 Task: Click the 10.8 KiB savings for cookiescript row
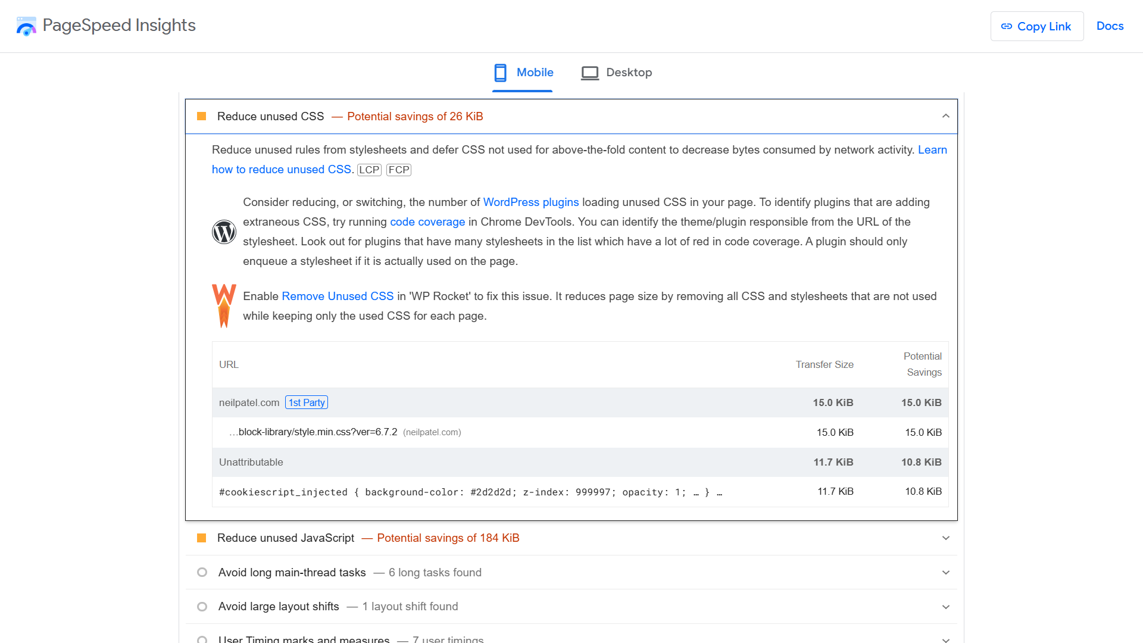click(923, 492)
